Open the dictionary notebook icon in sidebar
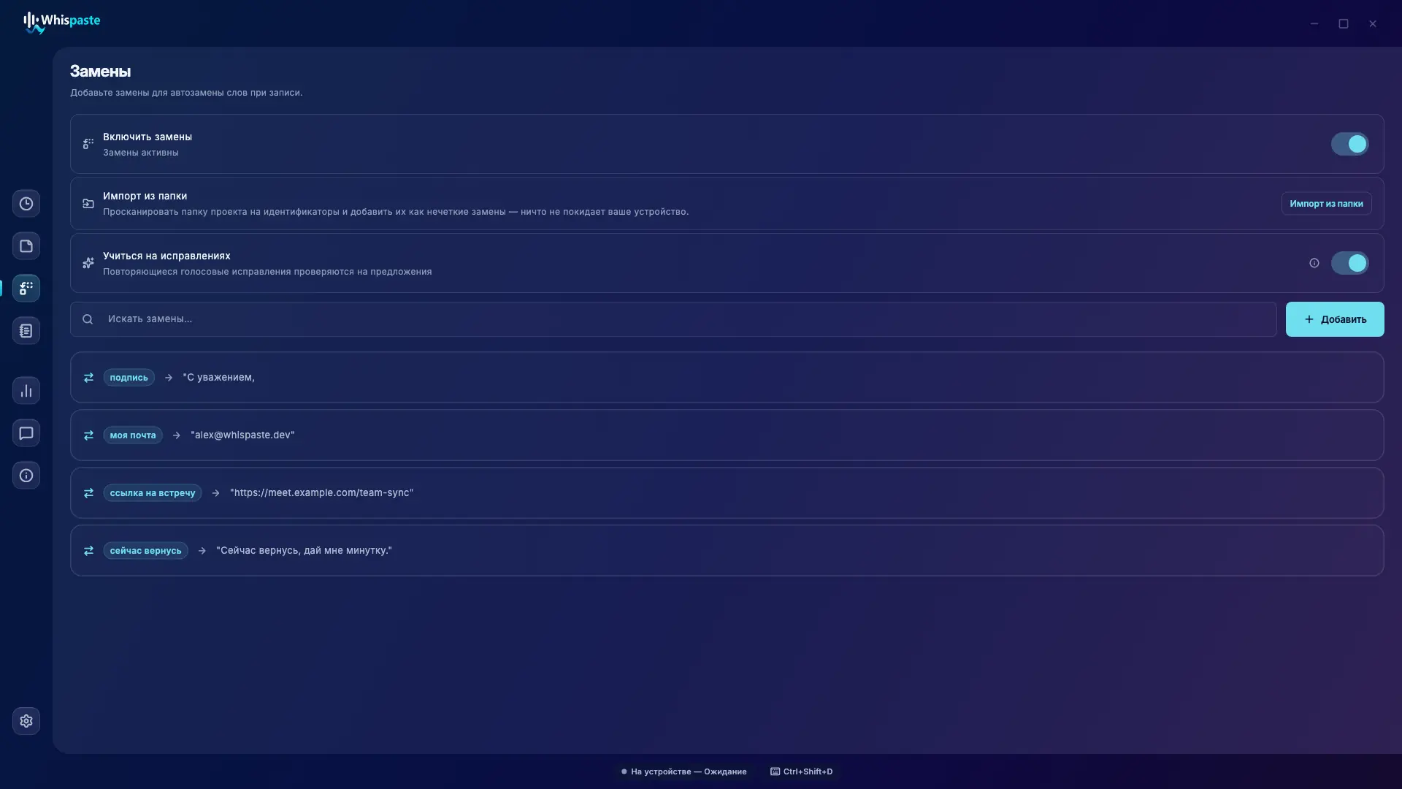The width and height of the screenshot is (1402, 789). 26,331
